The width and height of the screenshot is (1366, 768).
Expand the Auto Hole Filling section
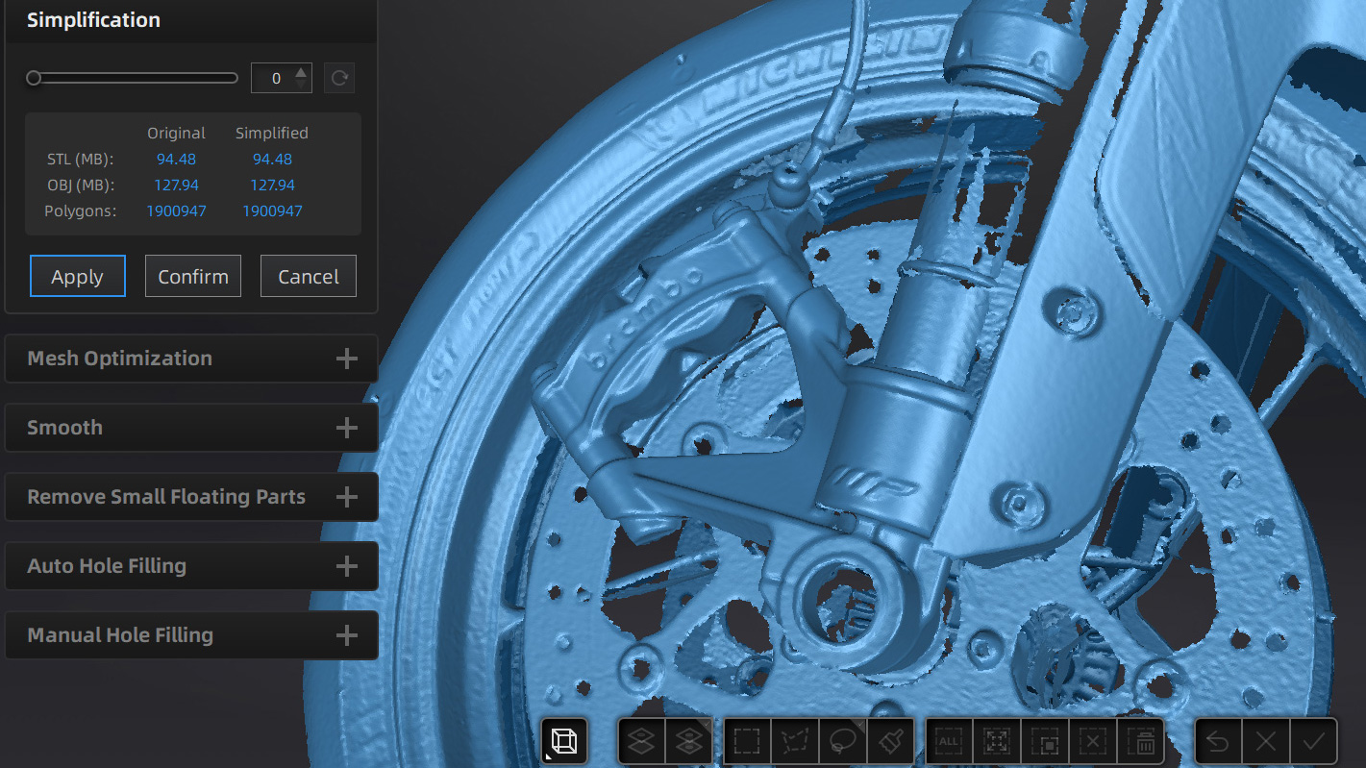point(191,566)
